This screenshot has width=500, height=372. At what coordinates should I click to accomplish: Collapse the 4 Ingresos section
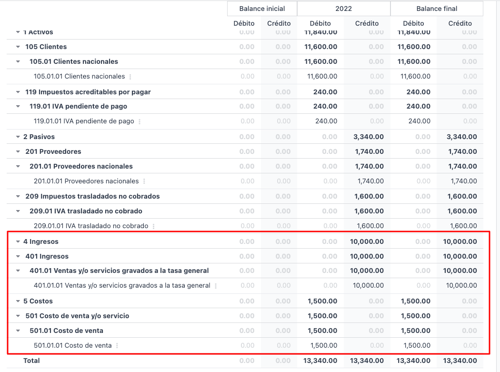click(x=18, y=242)
